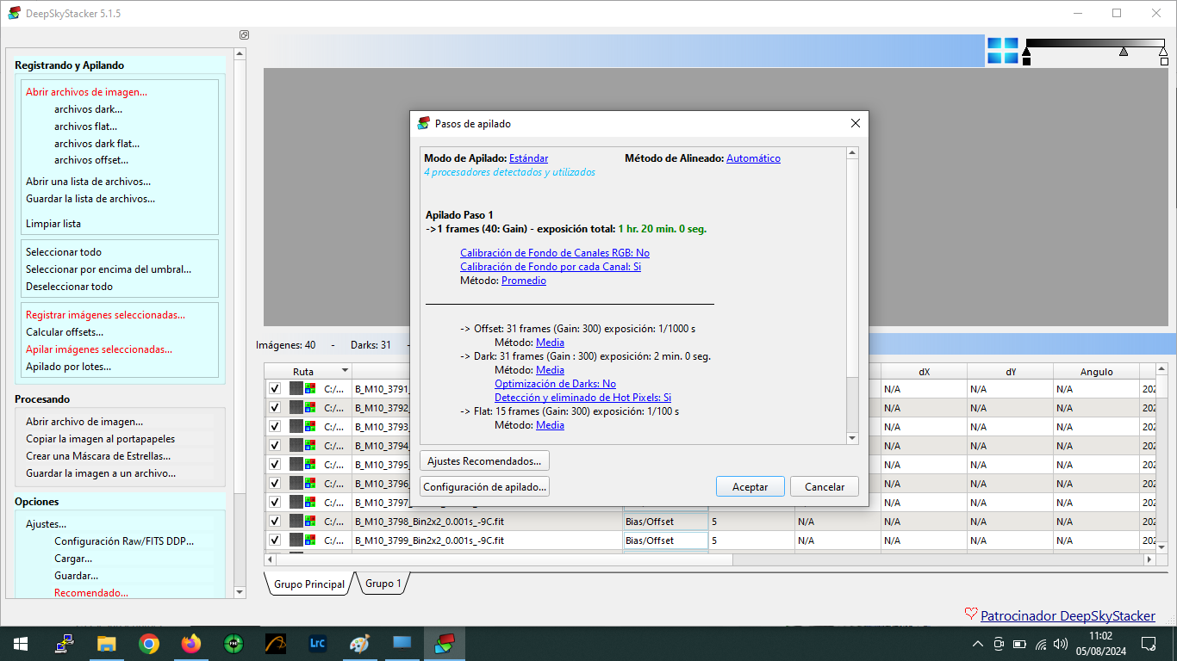Click the gray midtone slider triangle
The width and height of the screenshot is (1177, 661).
[x=1123, y=53]
